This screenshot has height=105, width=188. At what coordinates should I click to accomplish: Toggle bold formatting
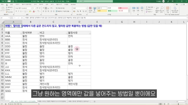pos(16,11)
